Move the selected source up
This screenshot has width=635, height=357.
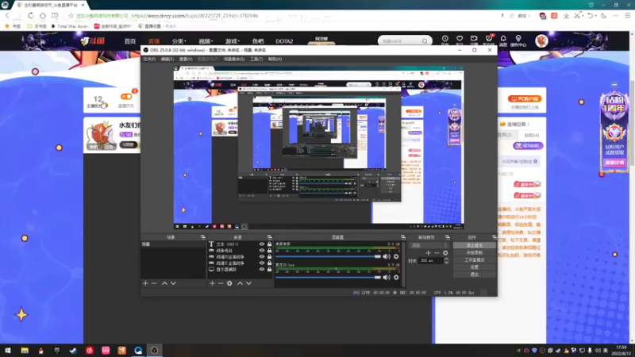pos(240,283)
